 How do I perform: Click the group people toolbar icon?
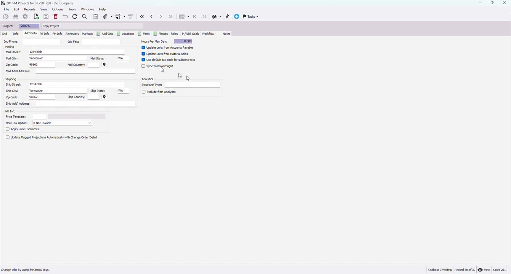[214, 17]
